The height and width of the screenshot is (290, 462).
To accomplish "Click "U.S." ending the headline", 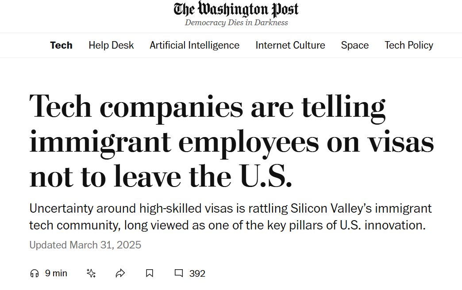I will point(266,176).
